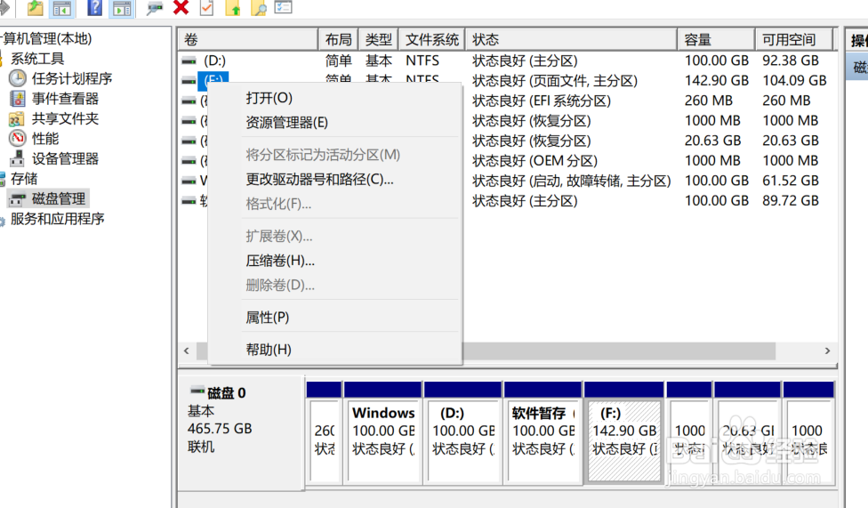Click the volume list scrollbar right arrow
Viewport: 868px width, 508px height.
[828, 351]
